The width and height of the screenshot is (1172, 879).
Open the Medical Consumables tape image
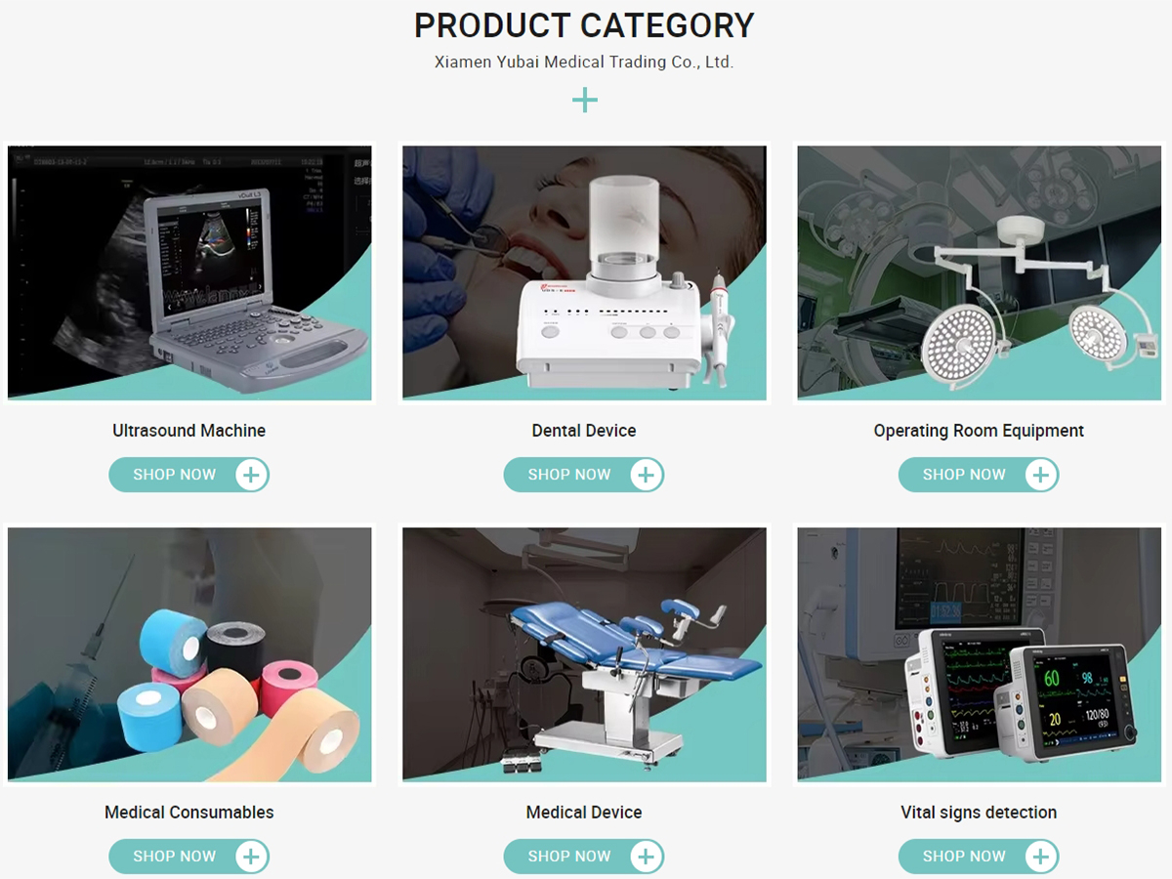tap(189, 654)
